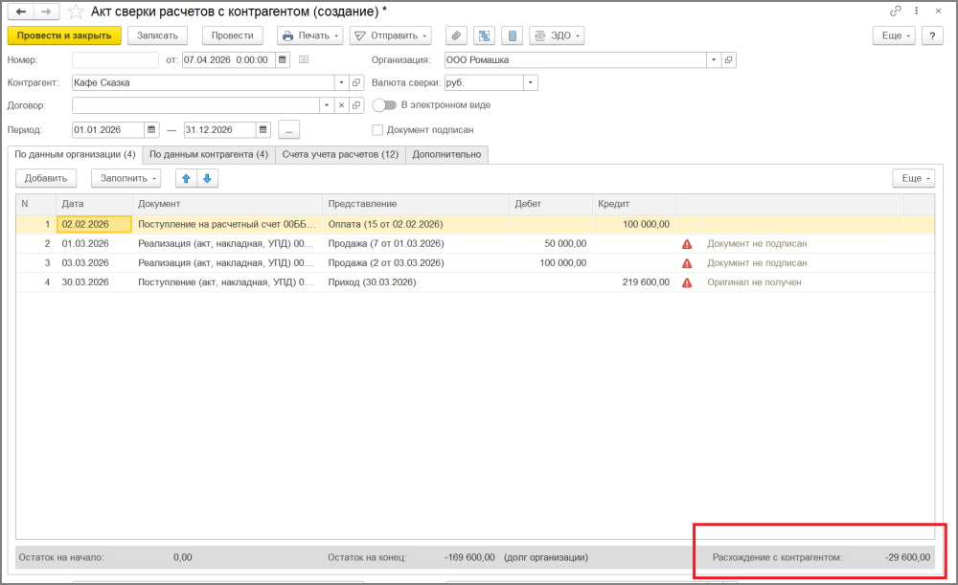Click the get link icon
The height and width of the screenshot is (585, 958).
click(x=896, y=11)
